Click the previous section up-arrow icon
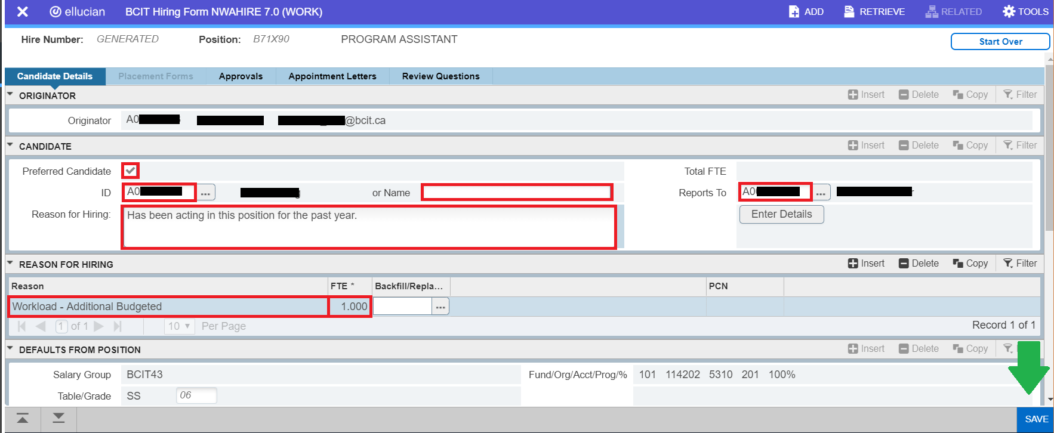This screenshot has height=433, width=1054. pyautogui.click(x=23, y=419)
